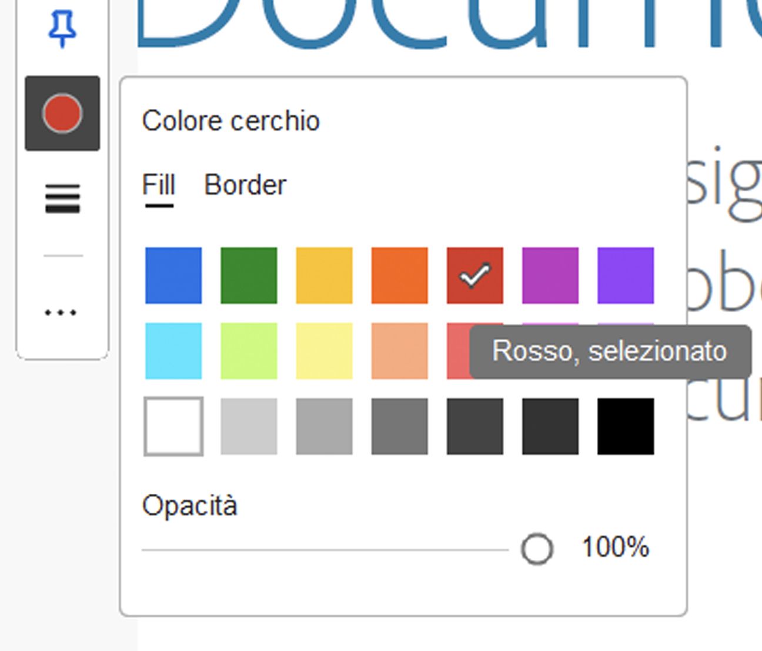Choose the orange fill swatch

pos(399,275)
